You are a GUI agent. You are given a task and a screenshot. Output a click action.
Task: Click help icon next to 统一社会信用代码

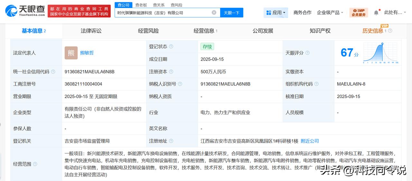click(53, 72)
